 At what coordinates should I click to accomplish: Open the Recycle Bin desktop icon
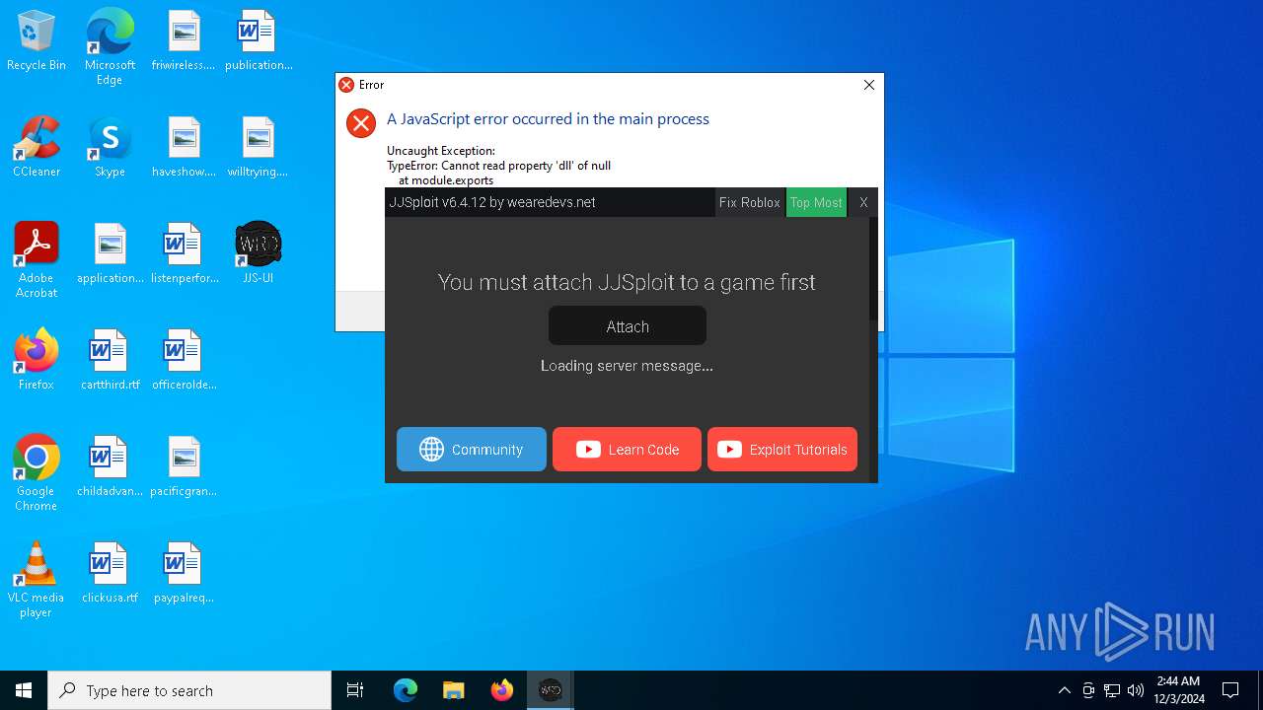coord(37,41)
